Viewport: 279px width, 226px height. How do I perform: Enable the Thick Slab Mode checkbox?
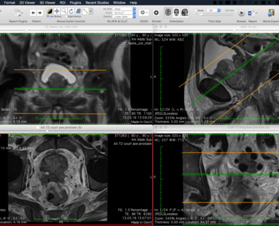coord(196,10)
